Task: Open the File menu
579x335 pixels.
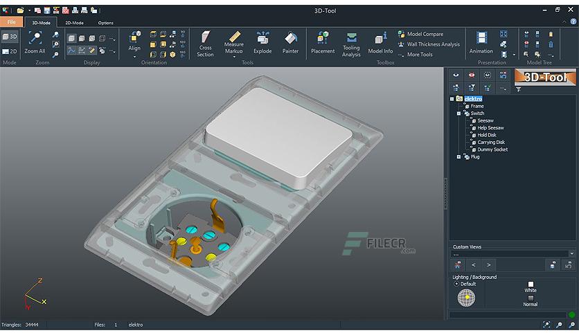Action: coord(12,21)
